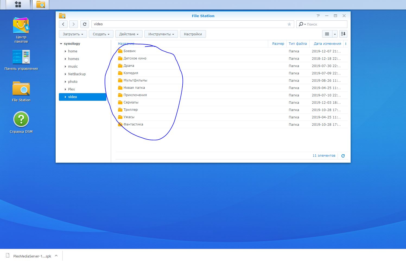Viewport: 406px width, 261px height.
Task: Open the Загрузить dropdown menu
Action: pos(73,34)
